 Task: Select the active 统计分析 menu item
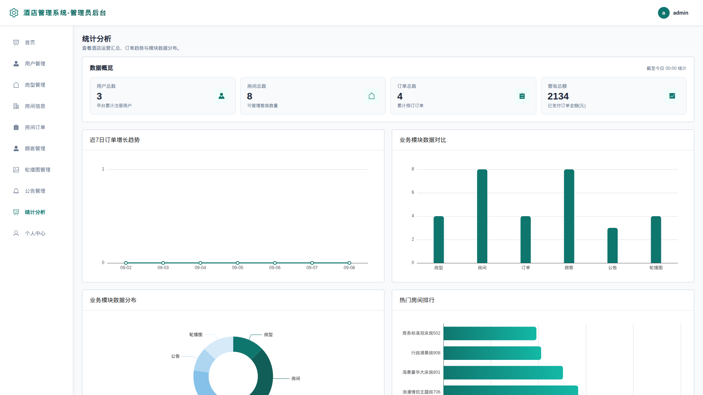tap(37, 212)
